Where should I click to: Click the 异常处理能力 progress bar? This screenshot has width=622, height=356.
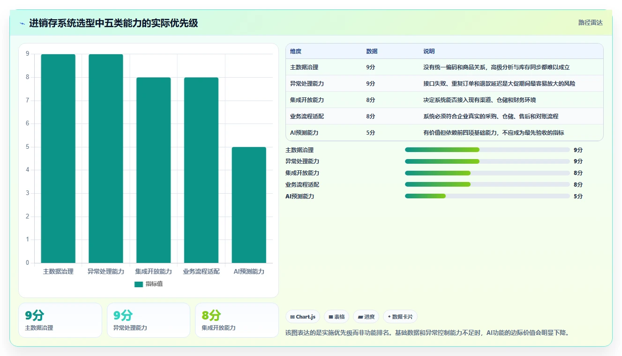[487, 161]
